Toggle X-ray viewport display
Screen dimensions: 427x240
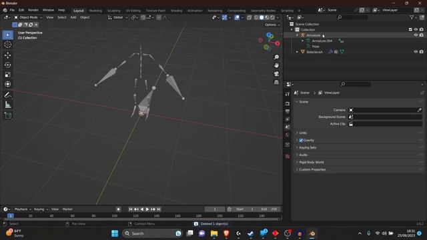pyautogui.click(x=249, y=17)
